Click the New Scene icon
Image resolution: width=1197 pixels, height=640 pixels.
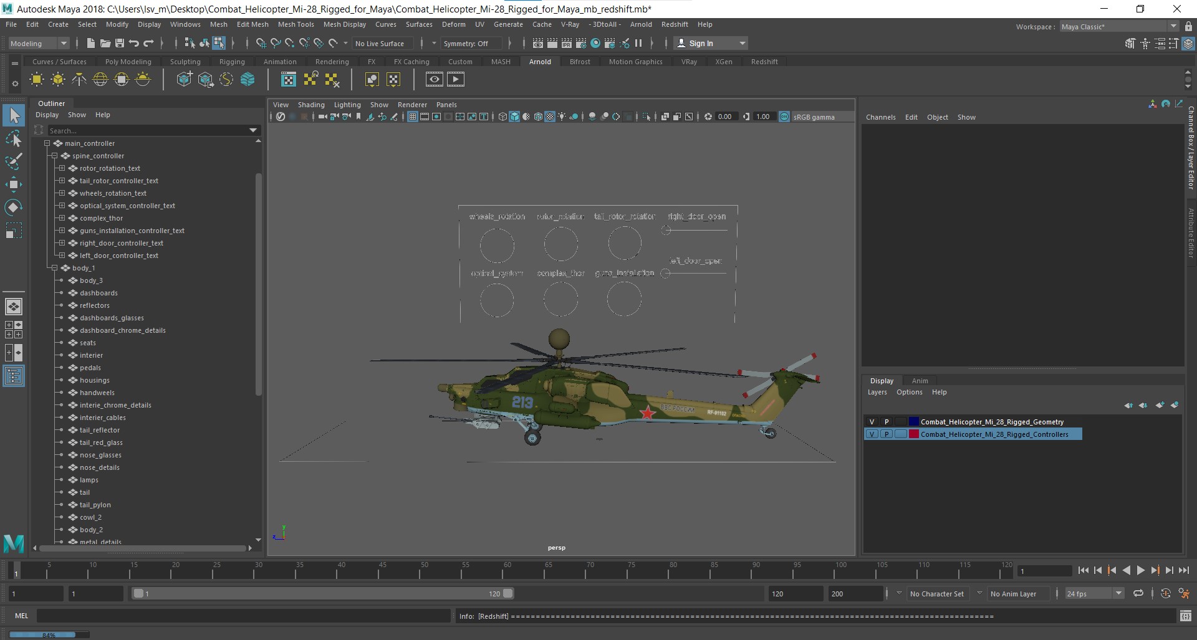pos(91,43)
